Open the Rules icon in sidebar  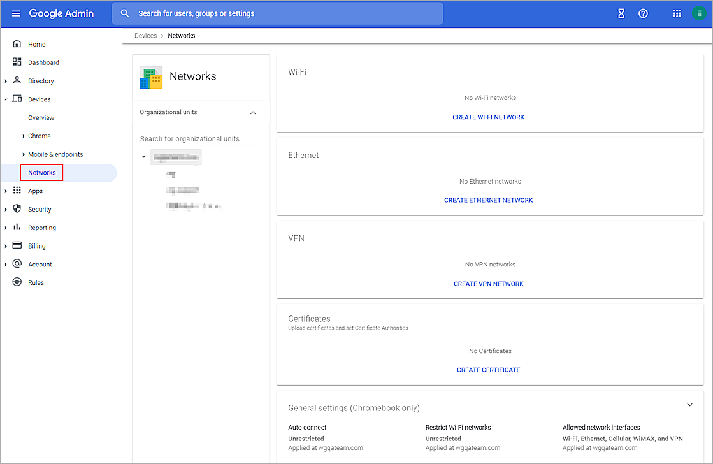point(17,282)
